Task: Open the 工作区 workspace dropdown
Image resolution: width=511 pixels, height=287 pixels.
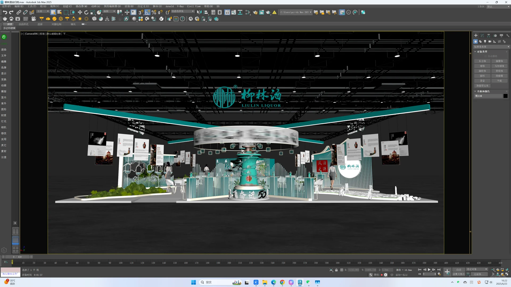Action: click(x=498, y=7)
